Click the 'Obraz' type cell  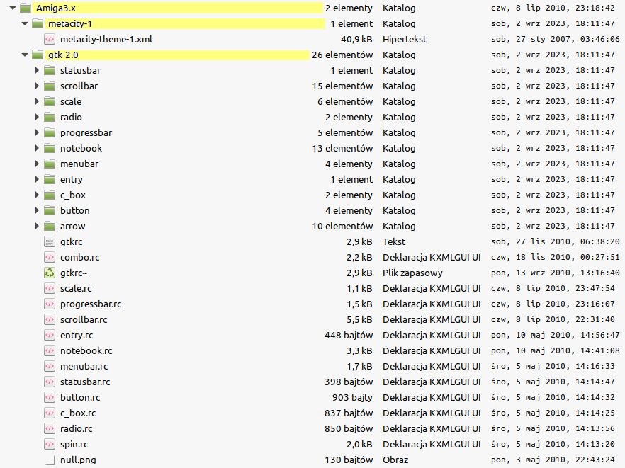pos(395,460)
